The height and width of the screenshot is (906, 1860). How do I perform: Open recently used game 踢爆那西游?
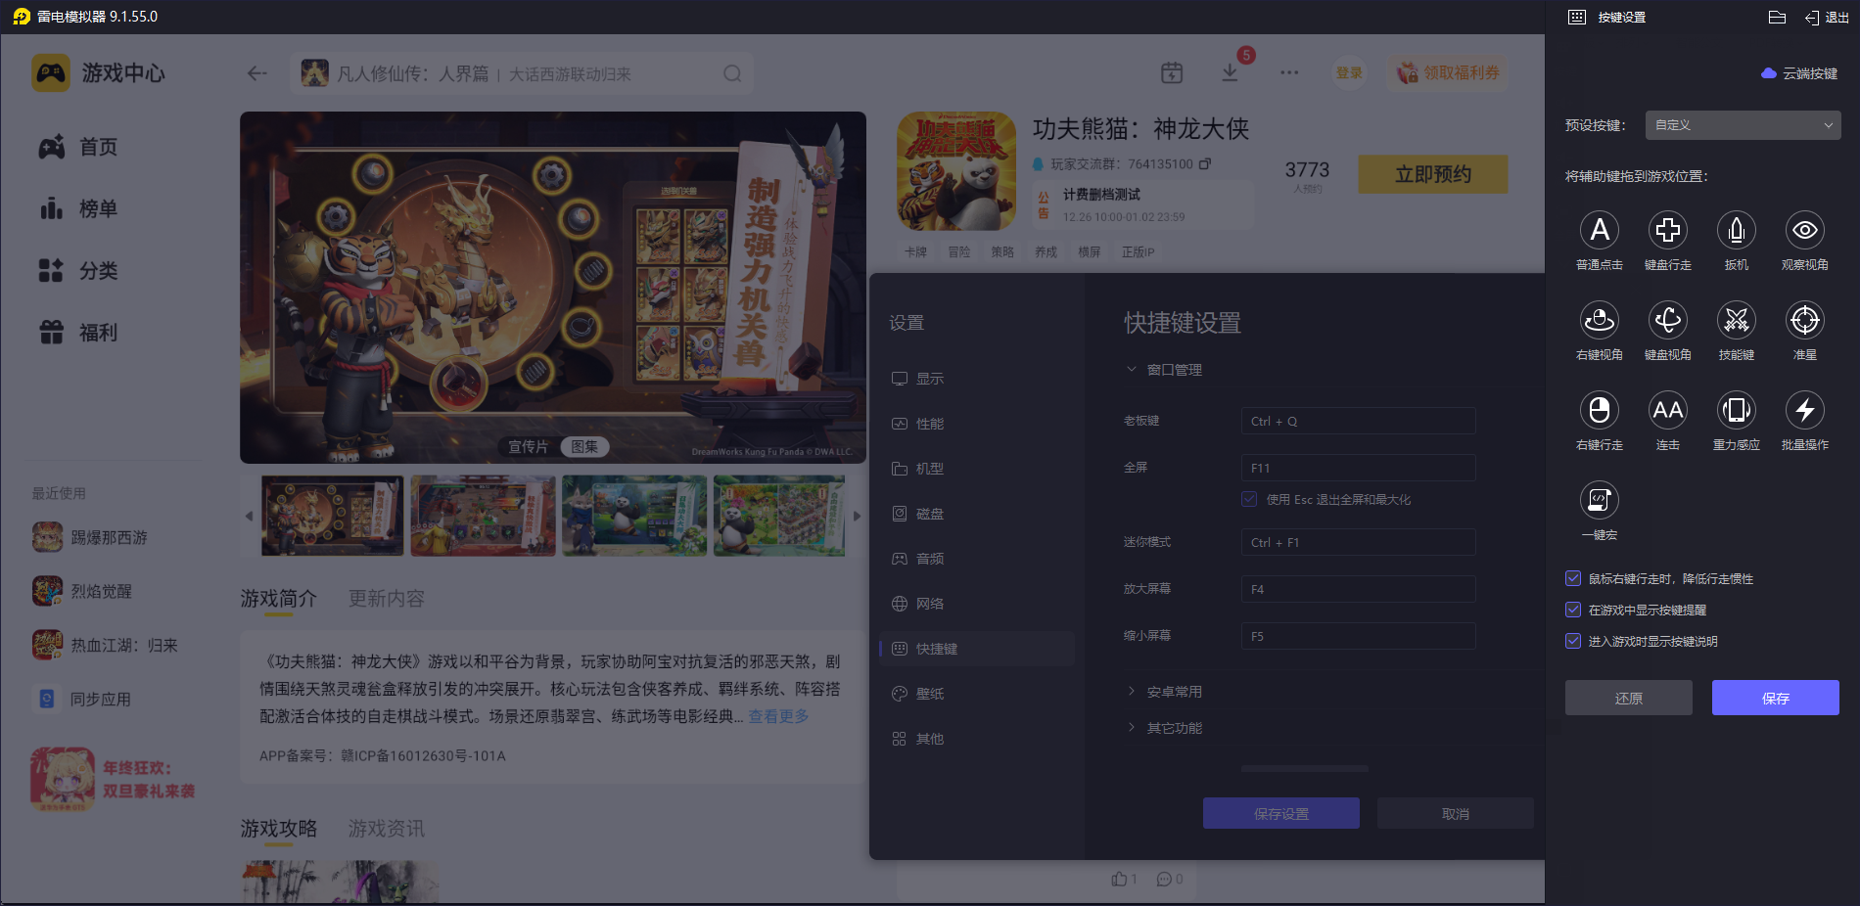click(90, 537)
